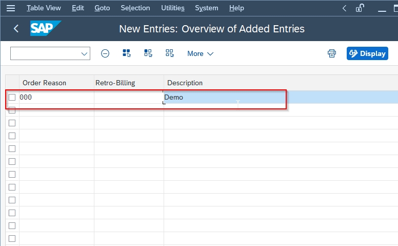Viewport: 398px width, 246px height.
Task: Tick the checkbox for row 000 Demo
Action: [12, 97]
